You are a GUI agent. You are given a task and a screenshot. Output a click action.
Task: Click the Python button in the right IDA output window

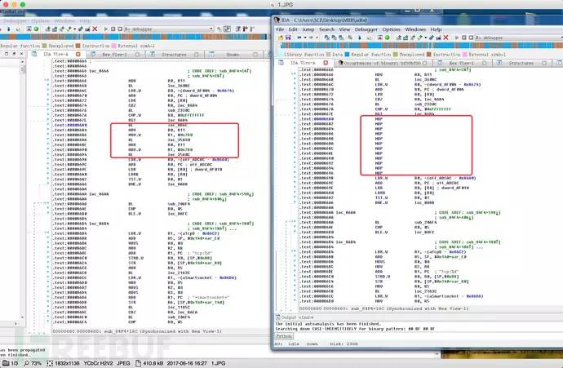point(284,336)
